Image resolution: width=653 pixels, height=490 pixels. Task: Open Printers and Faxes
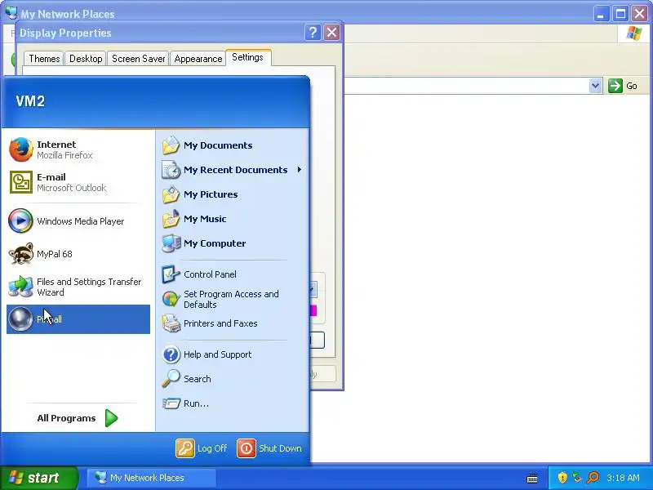click(233, 323)
